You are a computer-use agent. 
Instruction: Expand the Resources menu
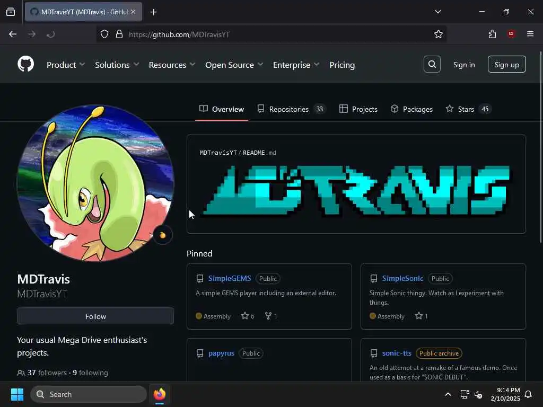coord(172,65)
